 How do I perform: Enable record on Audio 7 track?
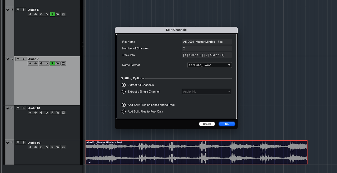click(x=30, y=63)
